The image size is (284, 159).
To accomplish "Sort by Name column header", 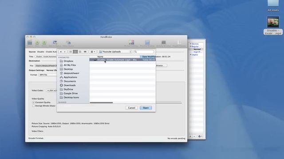I will pos(100,57).
